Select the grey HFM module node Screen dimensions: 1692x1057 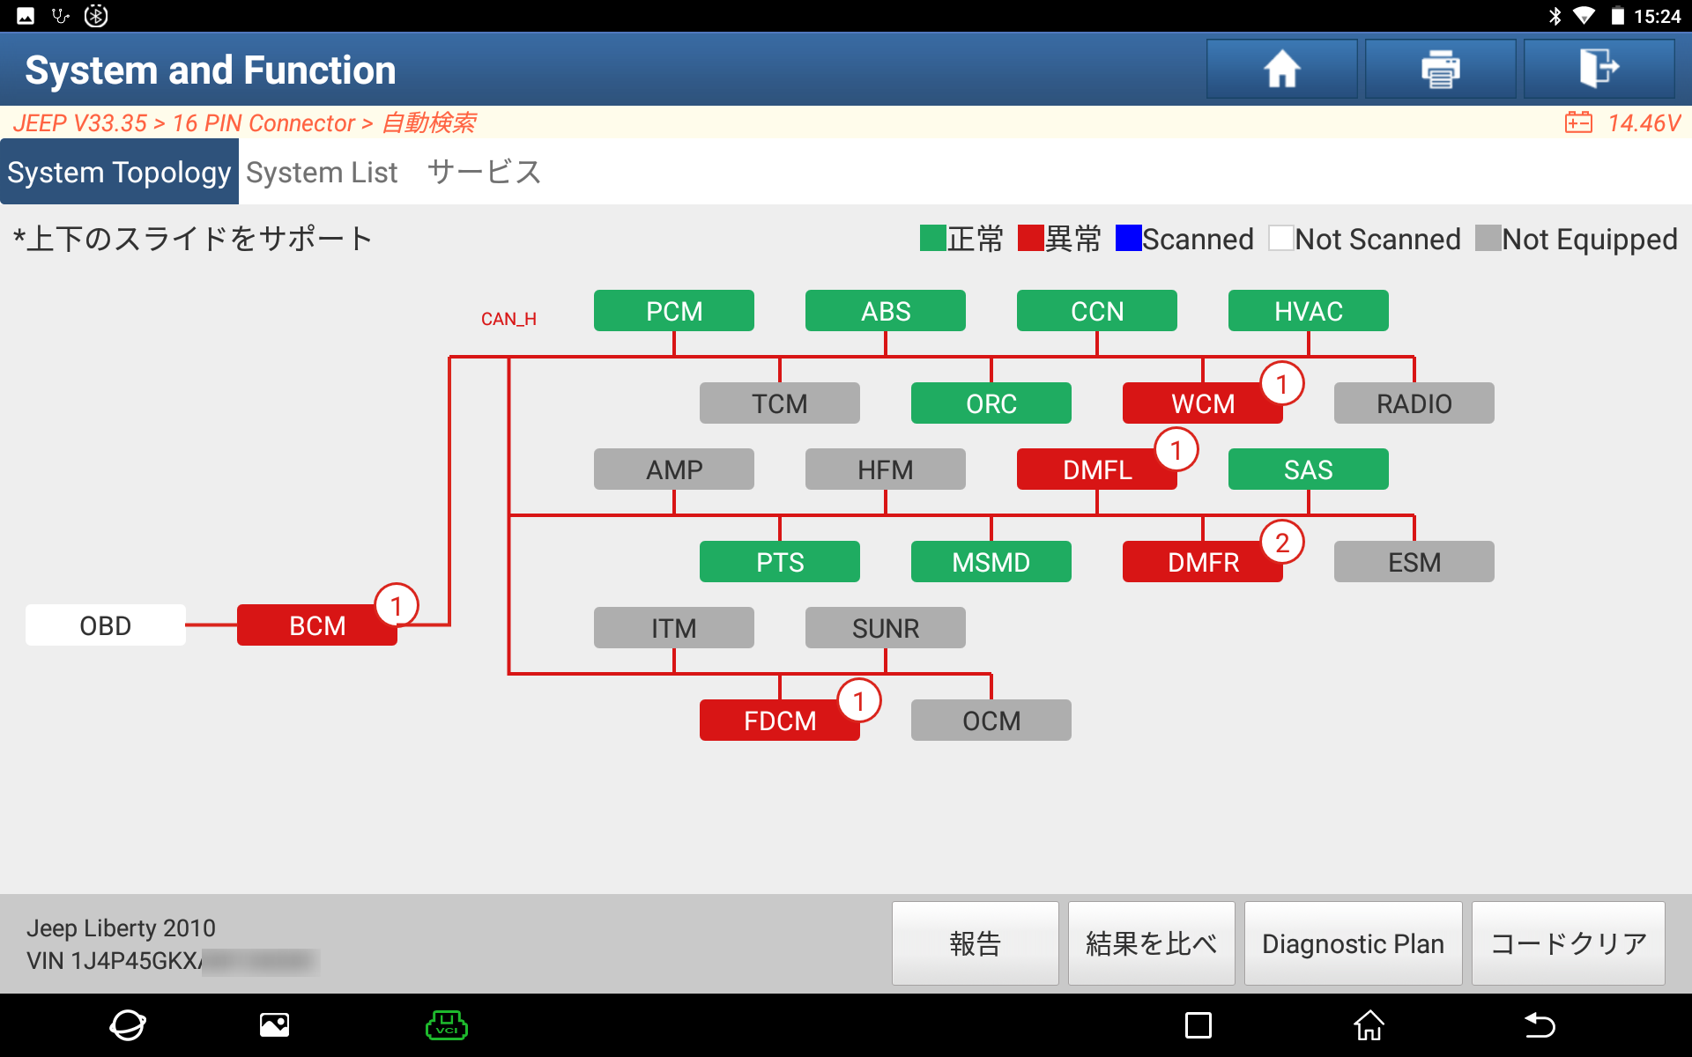coord(886,469)
